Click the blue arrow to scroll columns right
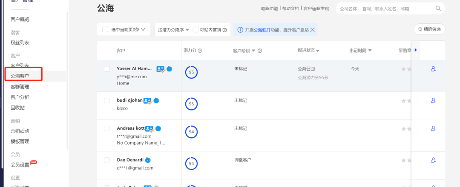This screenshot has height=187, width=460. [416, 50]
